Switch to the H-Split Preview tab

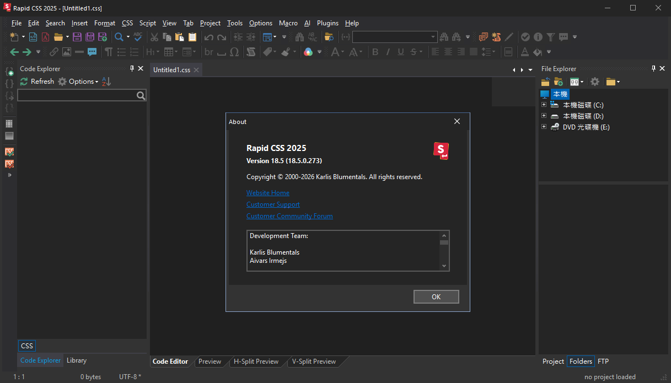tap(256, 362)
